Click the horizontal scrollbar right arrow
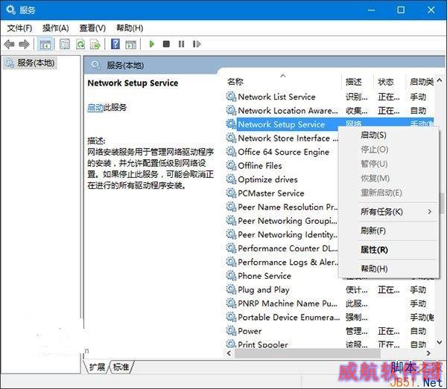 pyautogui.click(x=428, y=353)
